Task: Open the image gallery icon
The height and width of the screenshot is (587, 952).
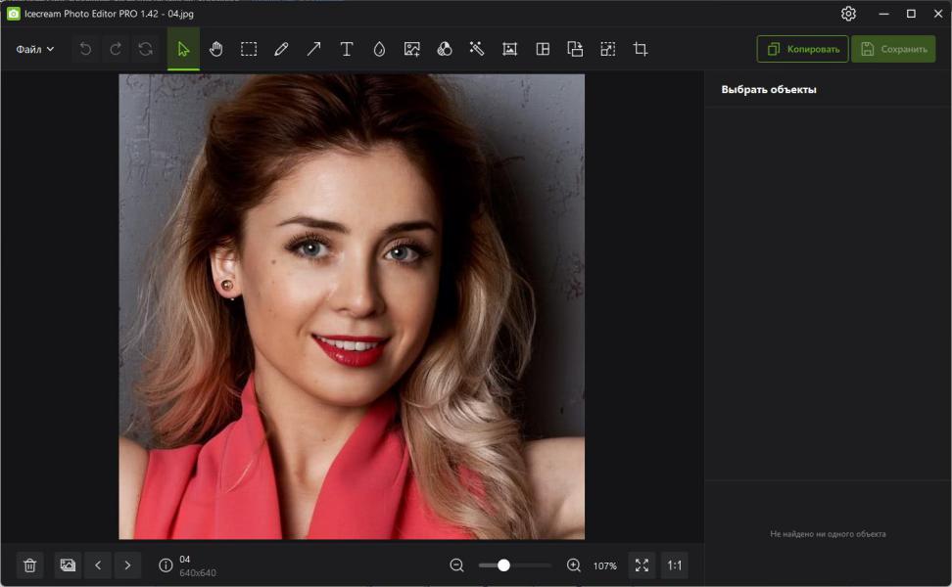Action: click(x=68, y=565)
